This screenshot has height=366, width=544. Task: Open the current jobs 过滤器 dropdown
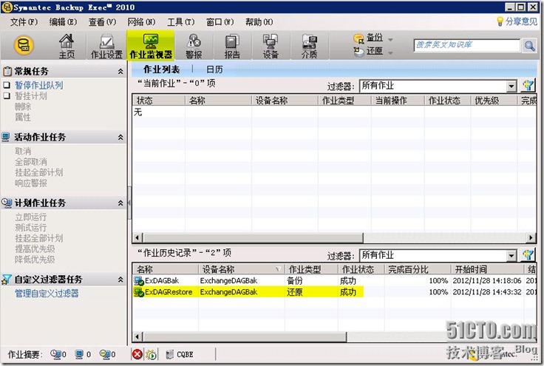click(x=511, y=86)
